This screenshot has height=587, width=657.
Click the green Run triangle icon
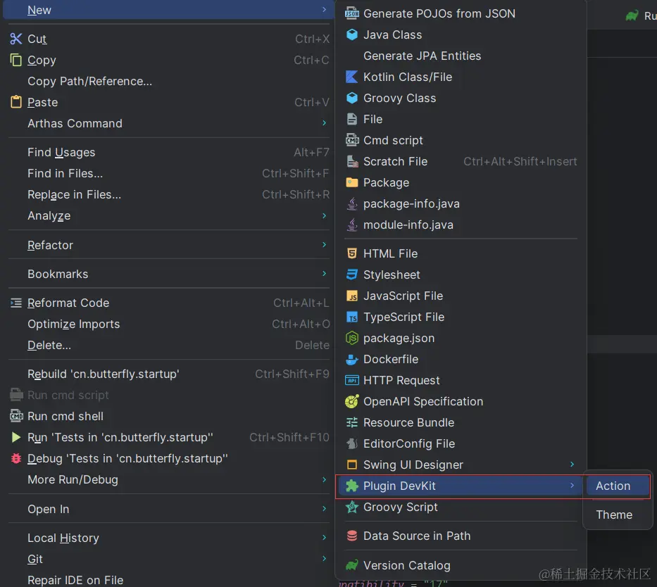point(16,437)
